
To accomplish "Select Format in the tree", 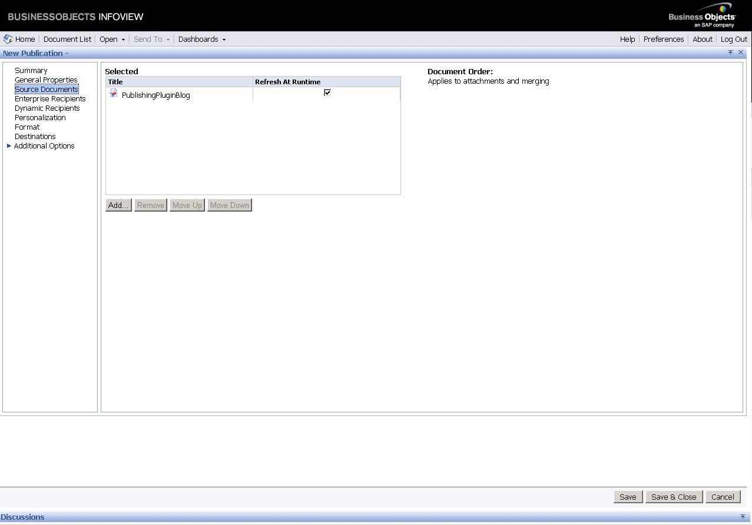I will click(x=27, y=127).
